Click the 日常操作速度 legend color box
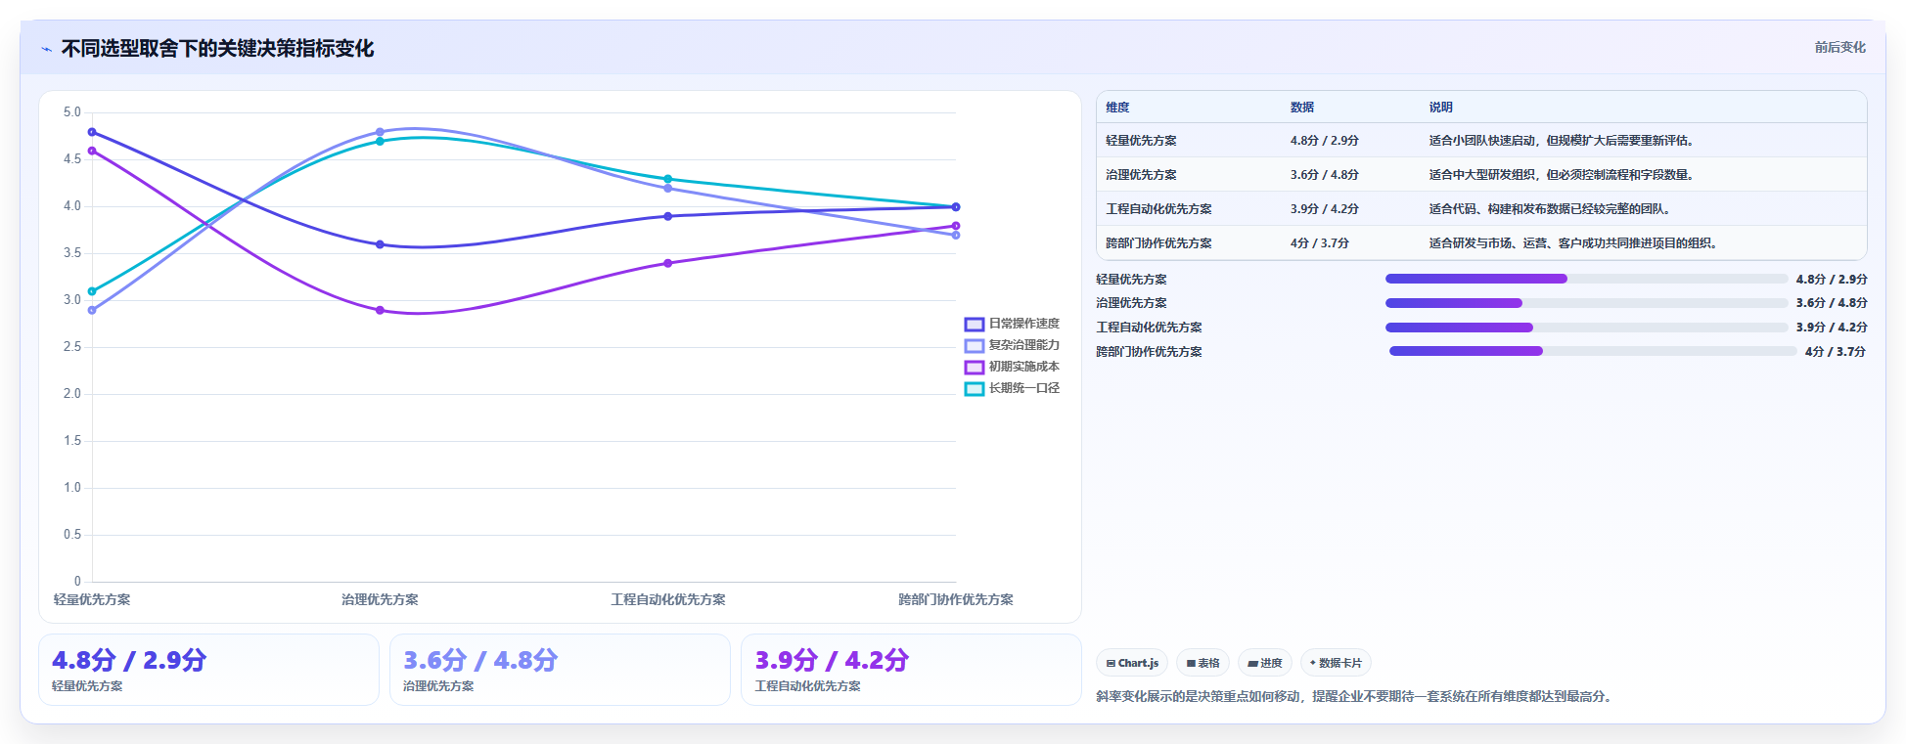This screenshot has width=1906, height=744. [975, 325]
